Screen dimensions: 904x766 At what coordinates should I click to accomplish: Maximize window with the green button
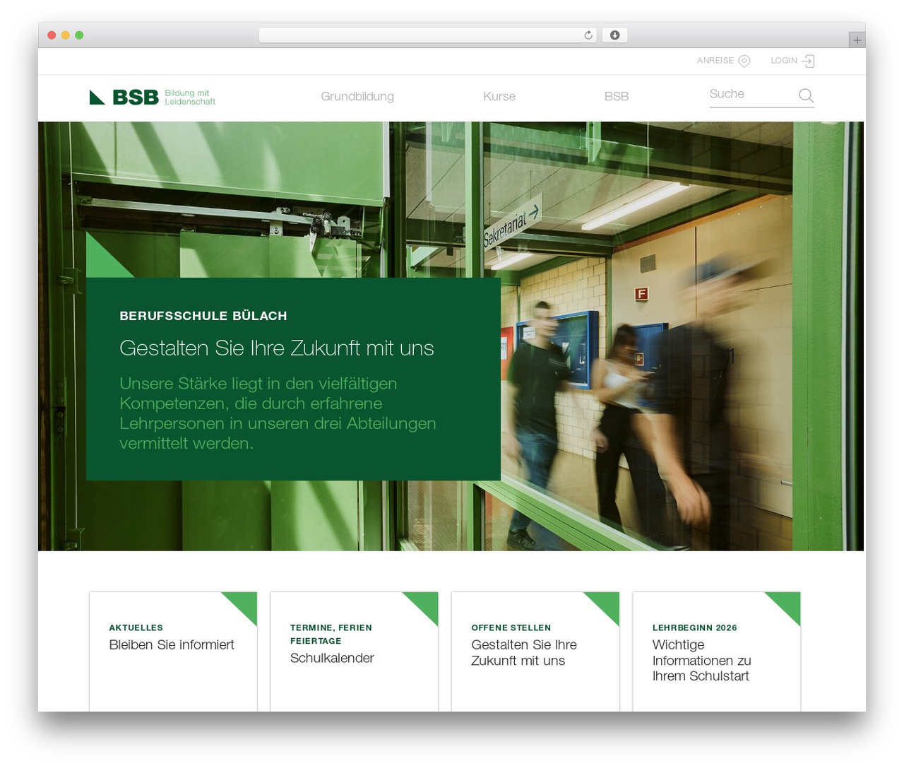tap(79, 35)
